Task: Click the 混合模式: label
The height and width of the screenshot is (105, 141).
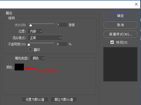Action: [x=19, y=38]
